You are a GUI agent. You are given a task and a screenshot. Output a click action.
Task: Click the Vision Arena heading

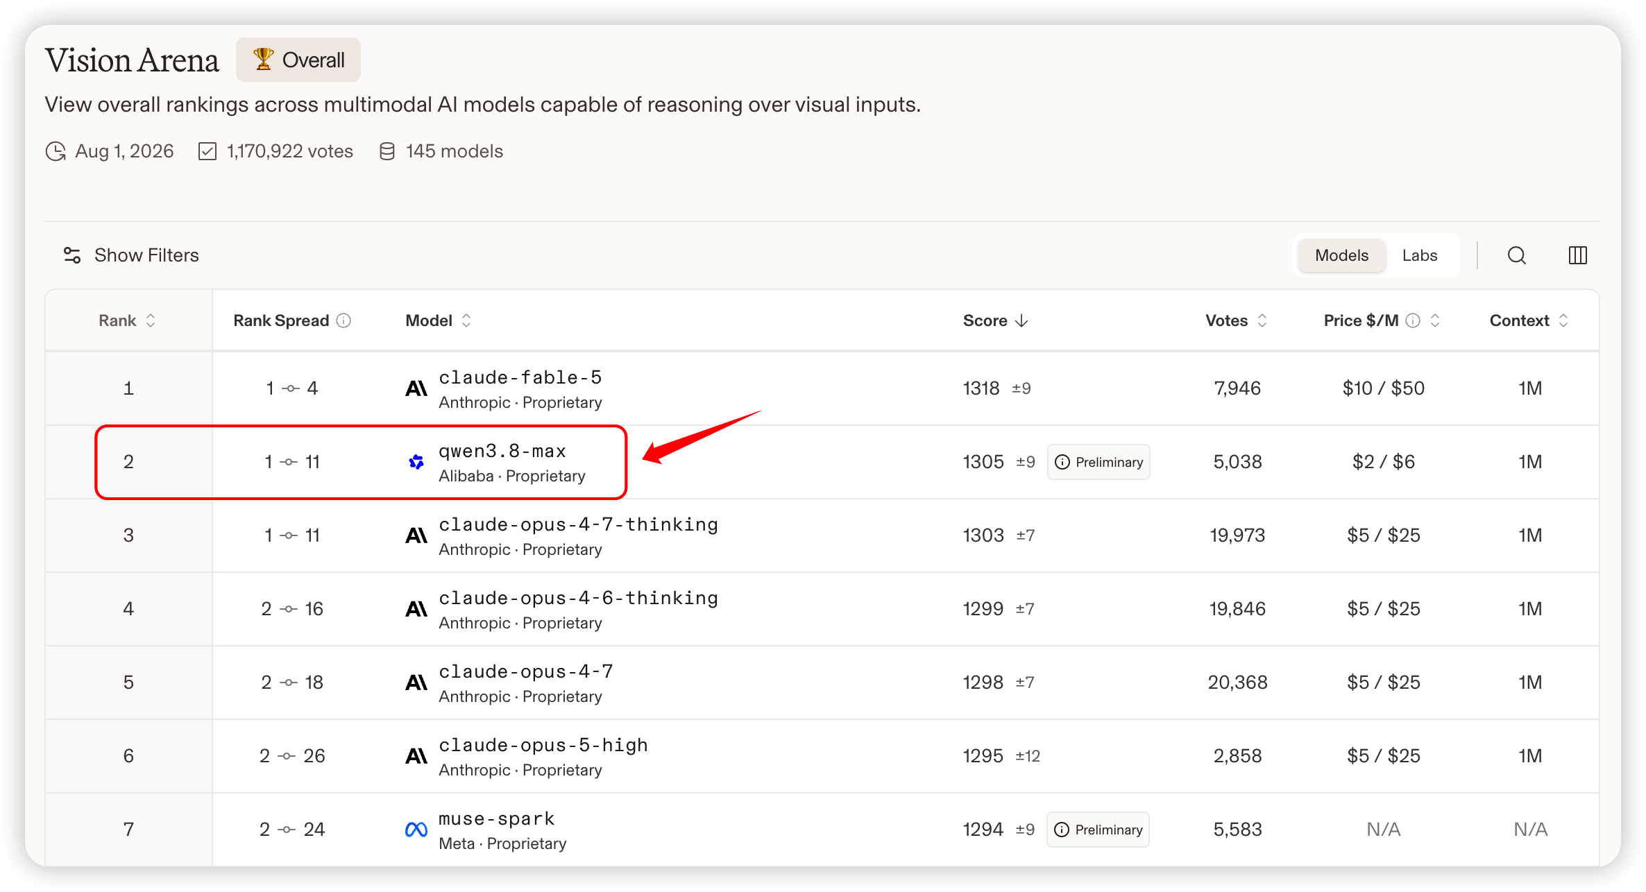pos(132,60)
